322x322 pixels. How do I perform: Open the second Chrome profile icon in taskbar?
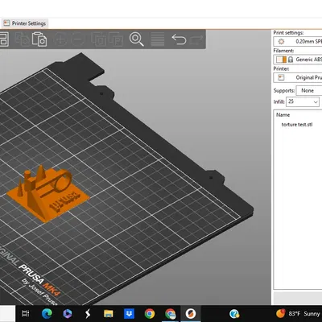[170, 313]
